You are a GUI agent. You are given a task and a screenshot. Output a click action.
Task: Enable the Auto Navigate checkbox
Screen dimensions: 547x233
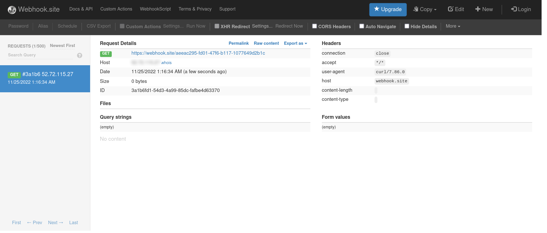(362, 26)
